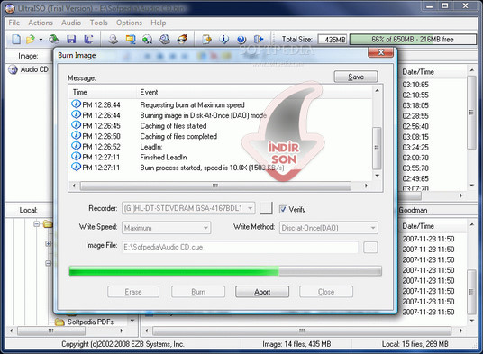Select the Audio CD disc icon in Image tree
Screen dimensions: 483x354
[13, 69]
